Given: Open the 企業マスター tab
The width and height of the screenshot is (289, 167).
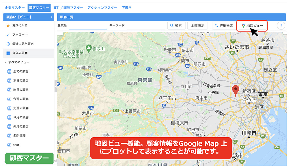Looking at the screenshot, I should [15, 8].
